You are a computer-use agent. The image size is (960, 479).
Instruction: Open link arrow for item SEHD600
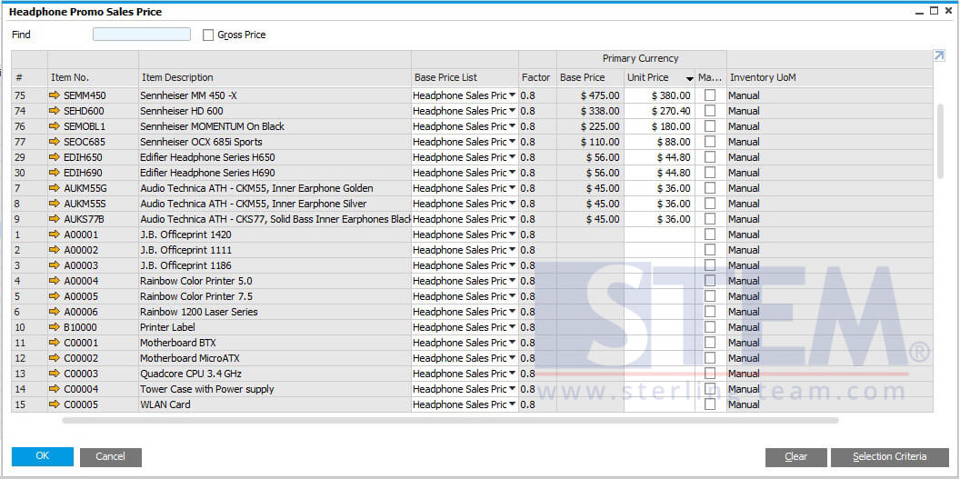pyautogui.click(x=55, y=111)
